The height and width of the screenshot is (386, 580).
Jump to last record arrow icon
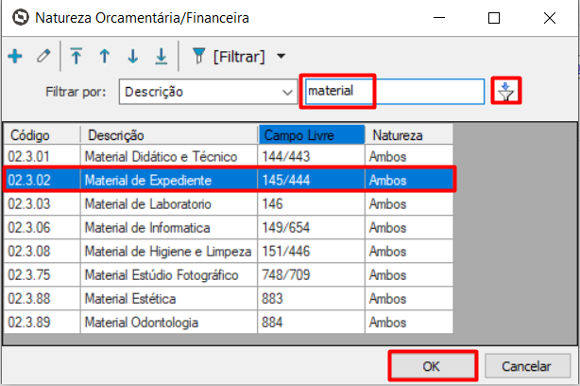tap(161, 57)
